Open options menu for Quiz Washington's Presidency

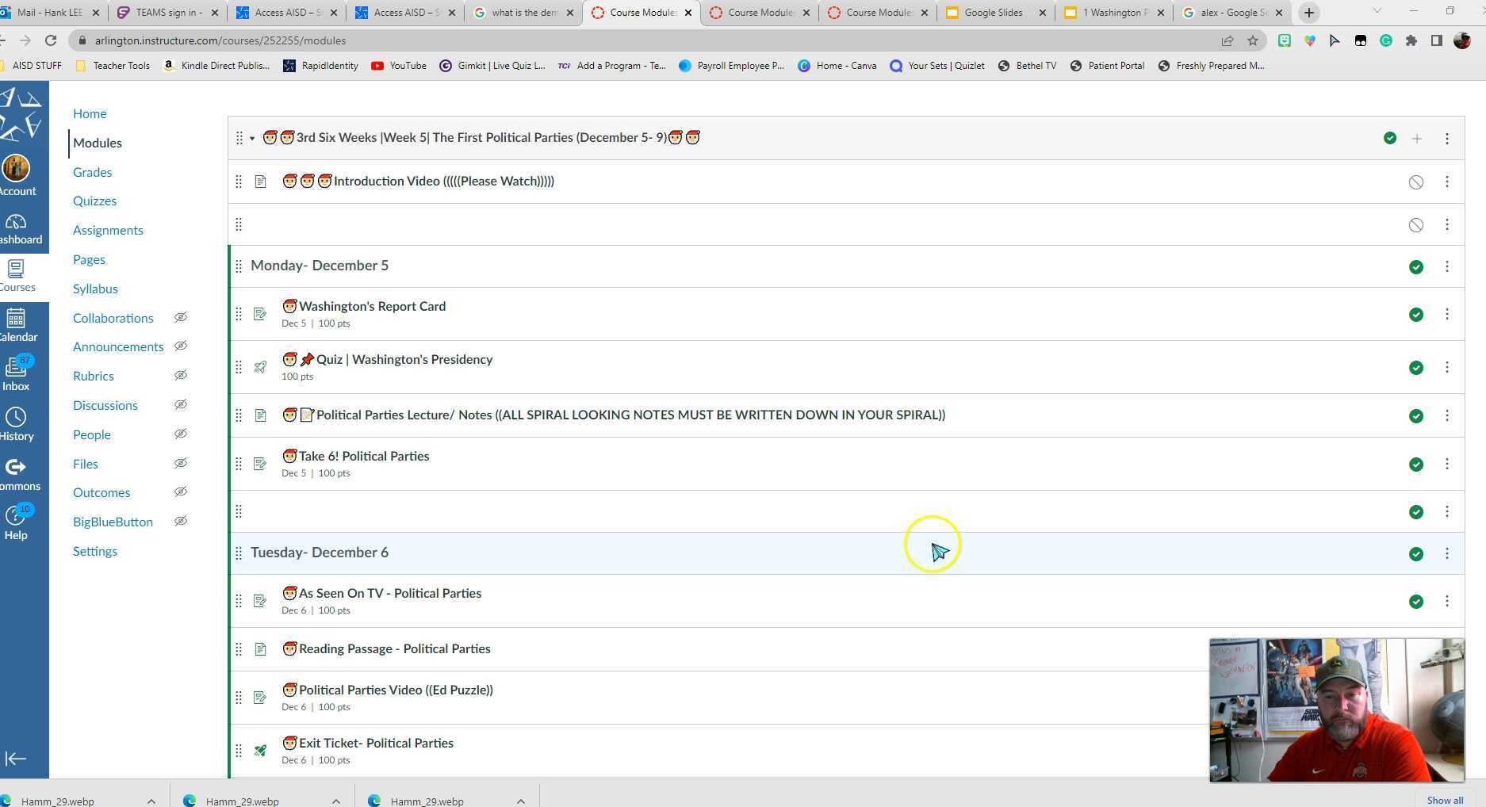point(1446,368)
